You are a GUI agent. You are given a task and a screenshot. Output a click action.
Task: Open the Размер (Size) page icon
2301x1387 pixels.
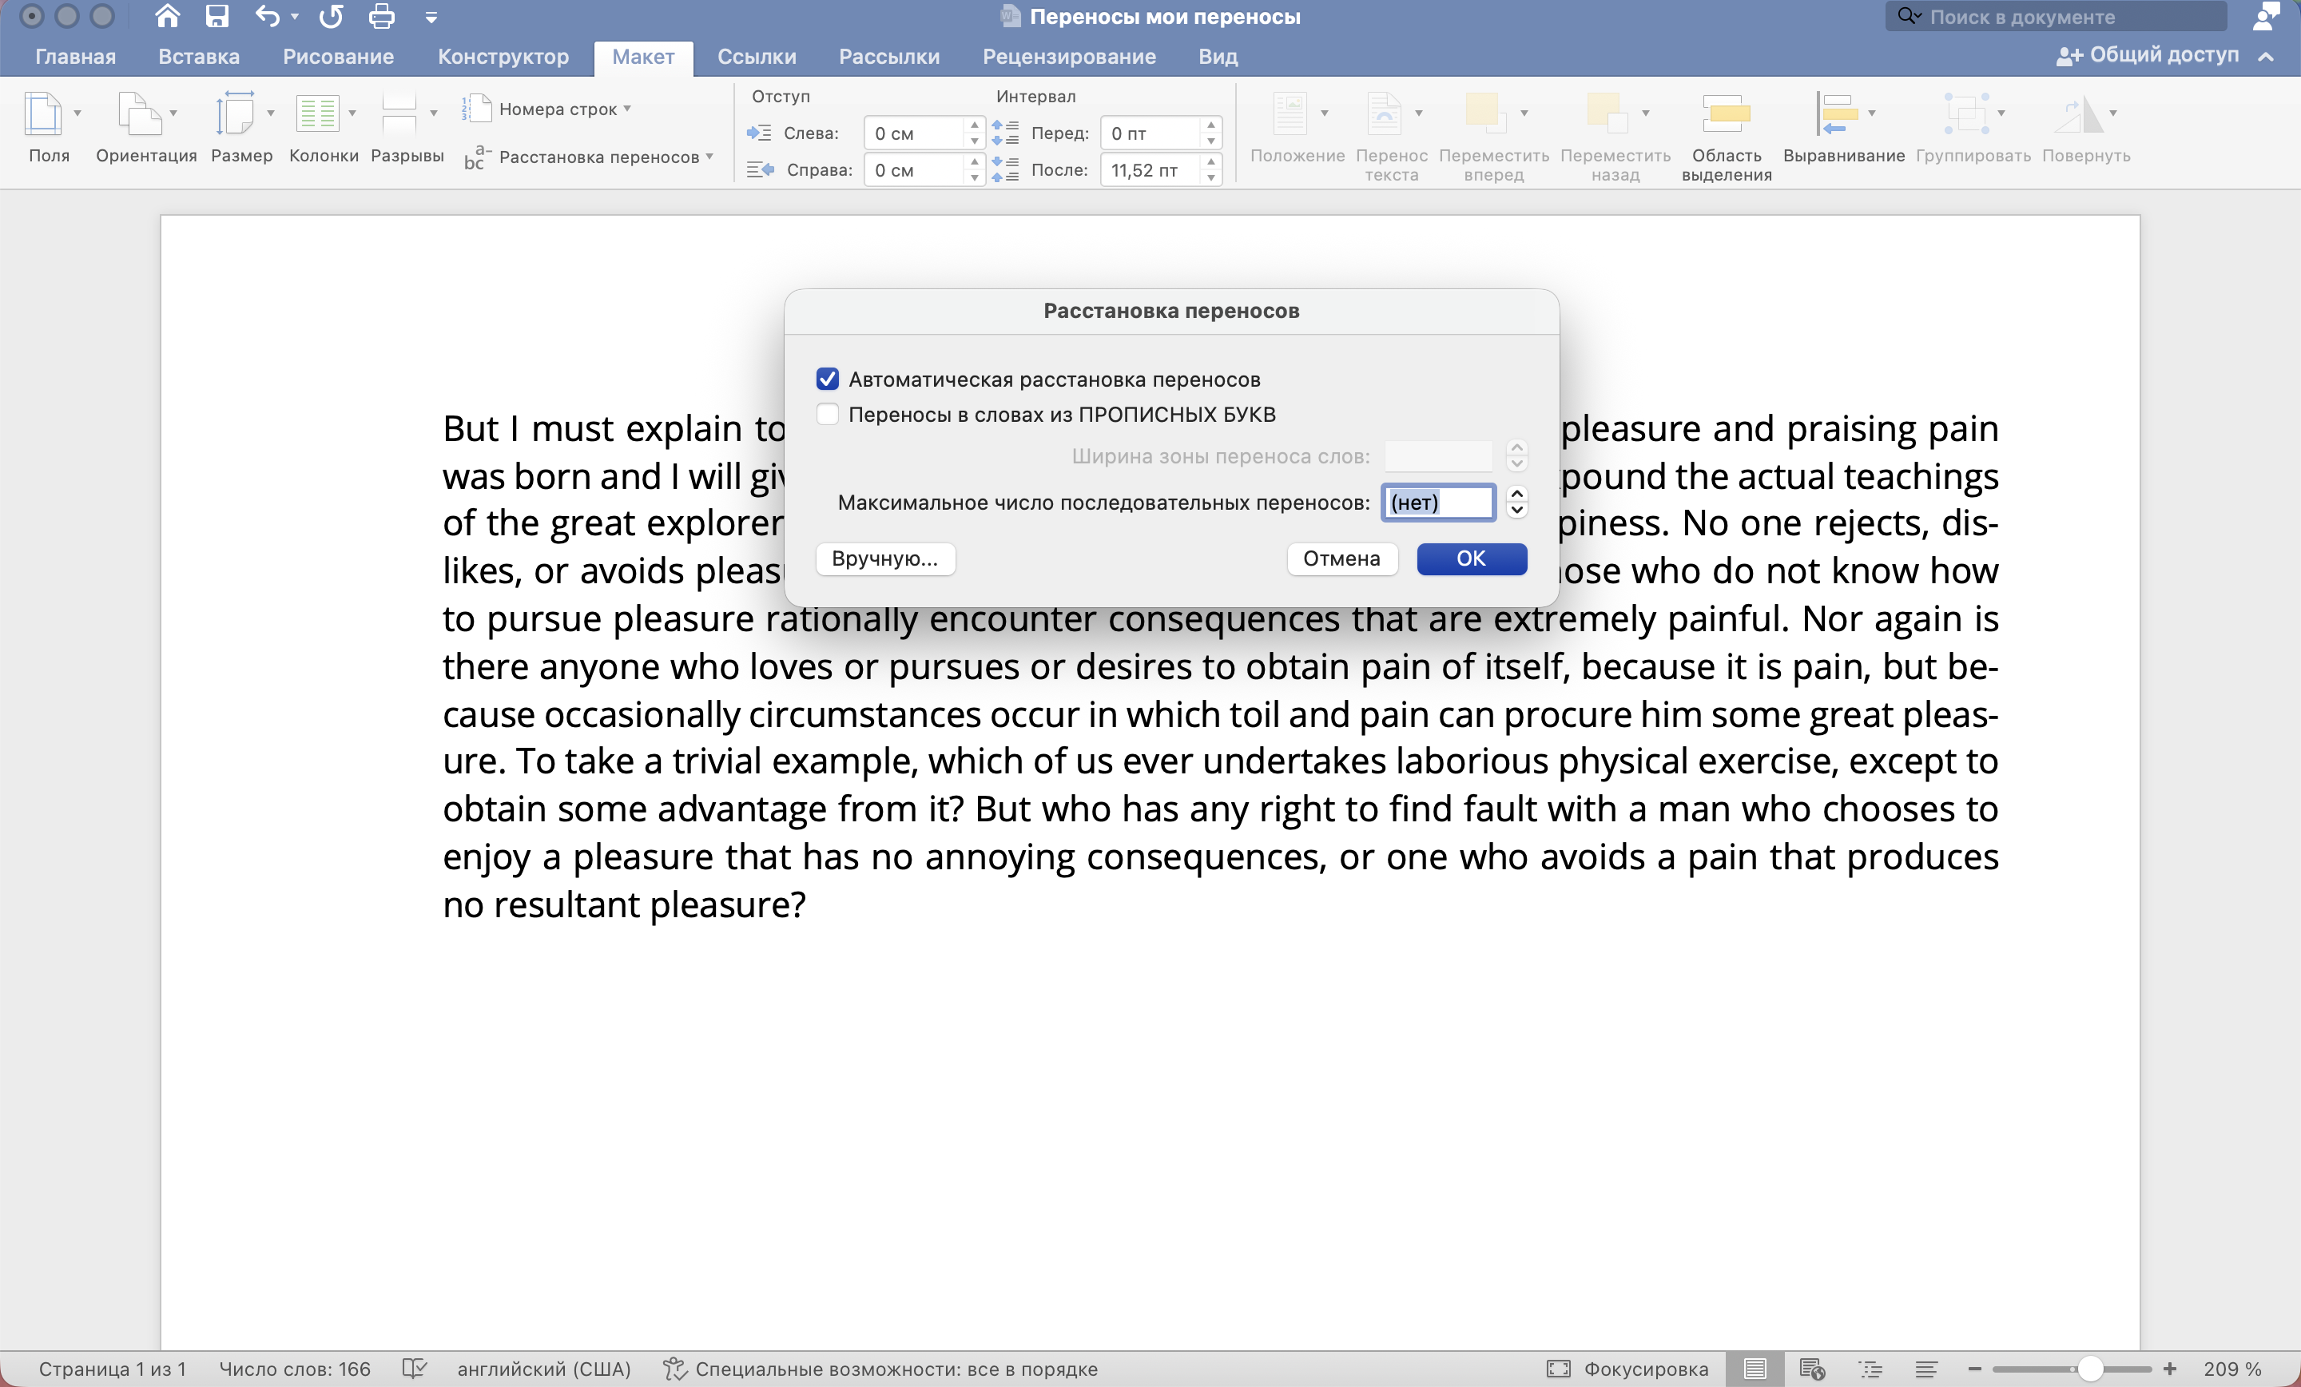tap(234, 114)
